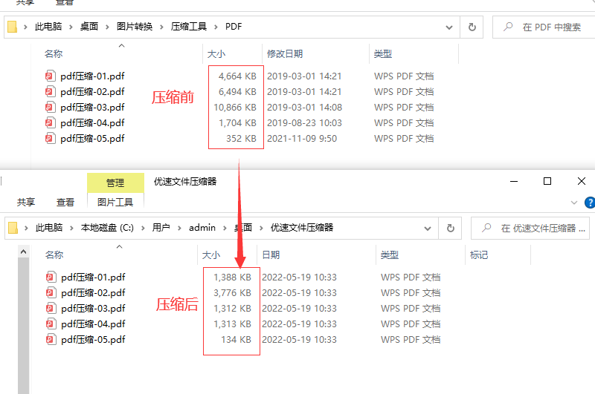The width and height of the screenshot is (595, 394).
Task: Go to 本地磁盘 (C:) in the lower breadcrumb
Action: 107,228
